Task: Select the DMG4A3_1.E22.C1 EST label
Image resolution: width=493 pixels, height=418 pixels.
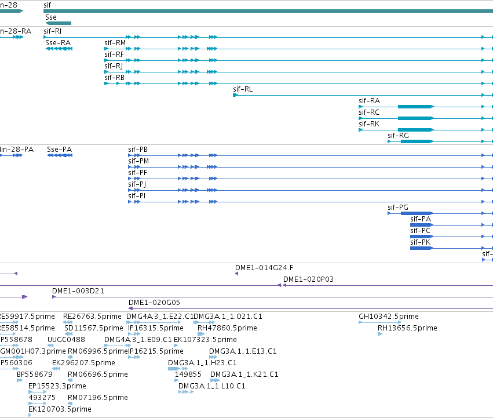Action: pos(160,317)
